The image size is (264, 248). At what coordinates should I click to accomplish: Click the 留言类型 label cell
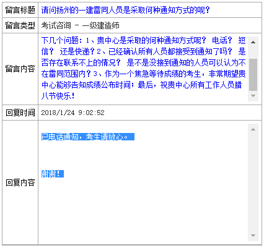[x=20, y=25]
